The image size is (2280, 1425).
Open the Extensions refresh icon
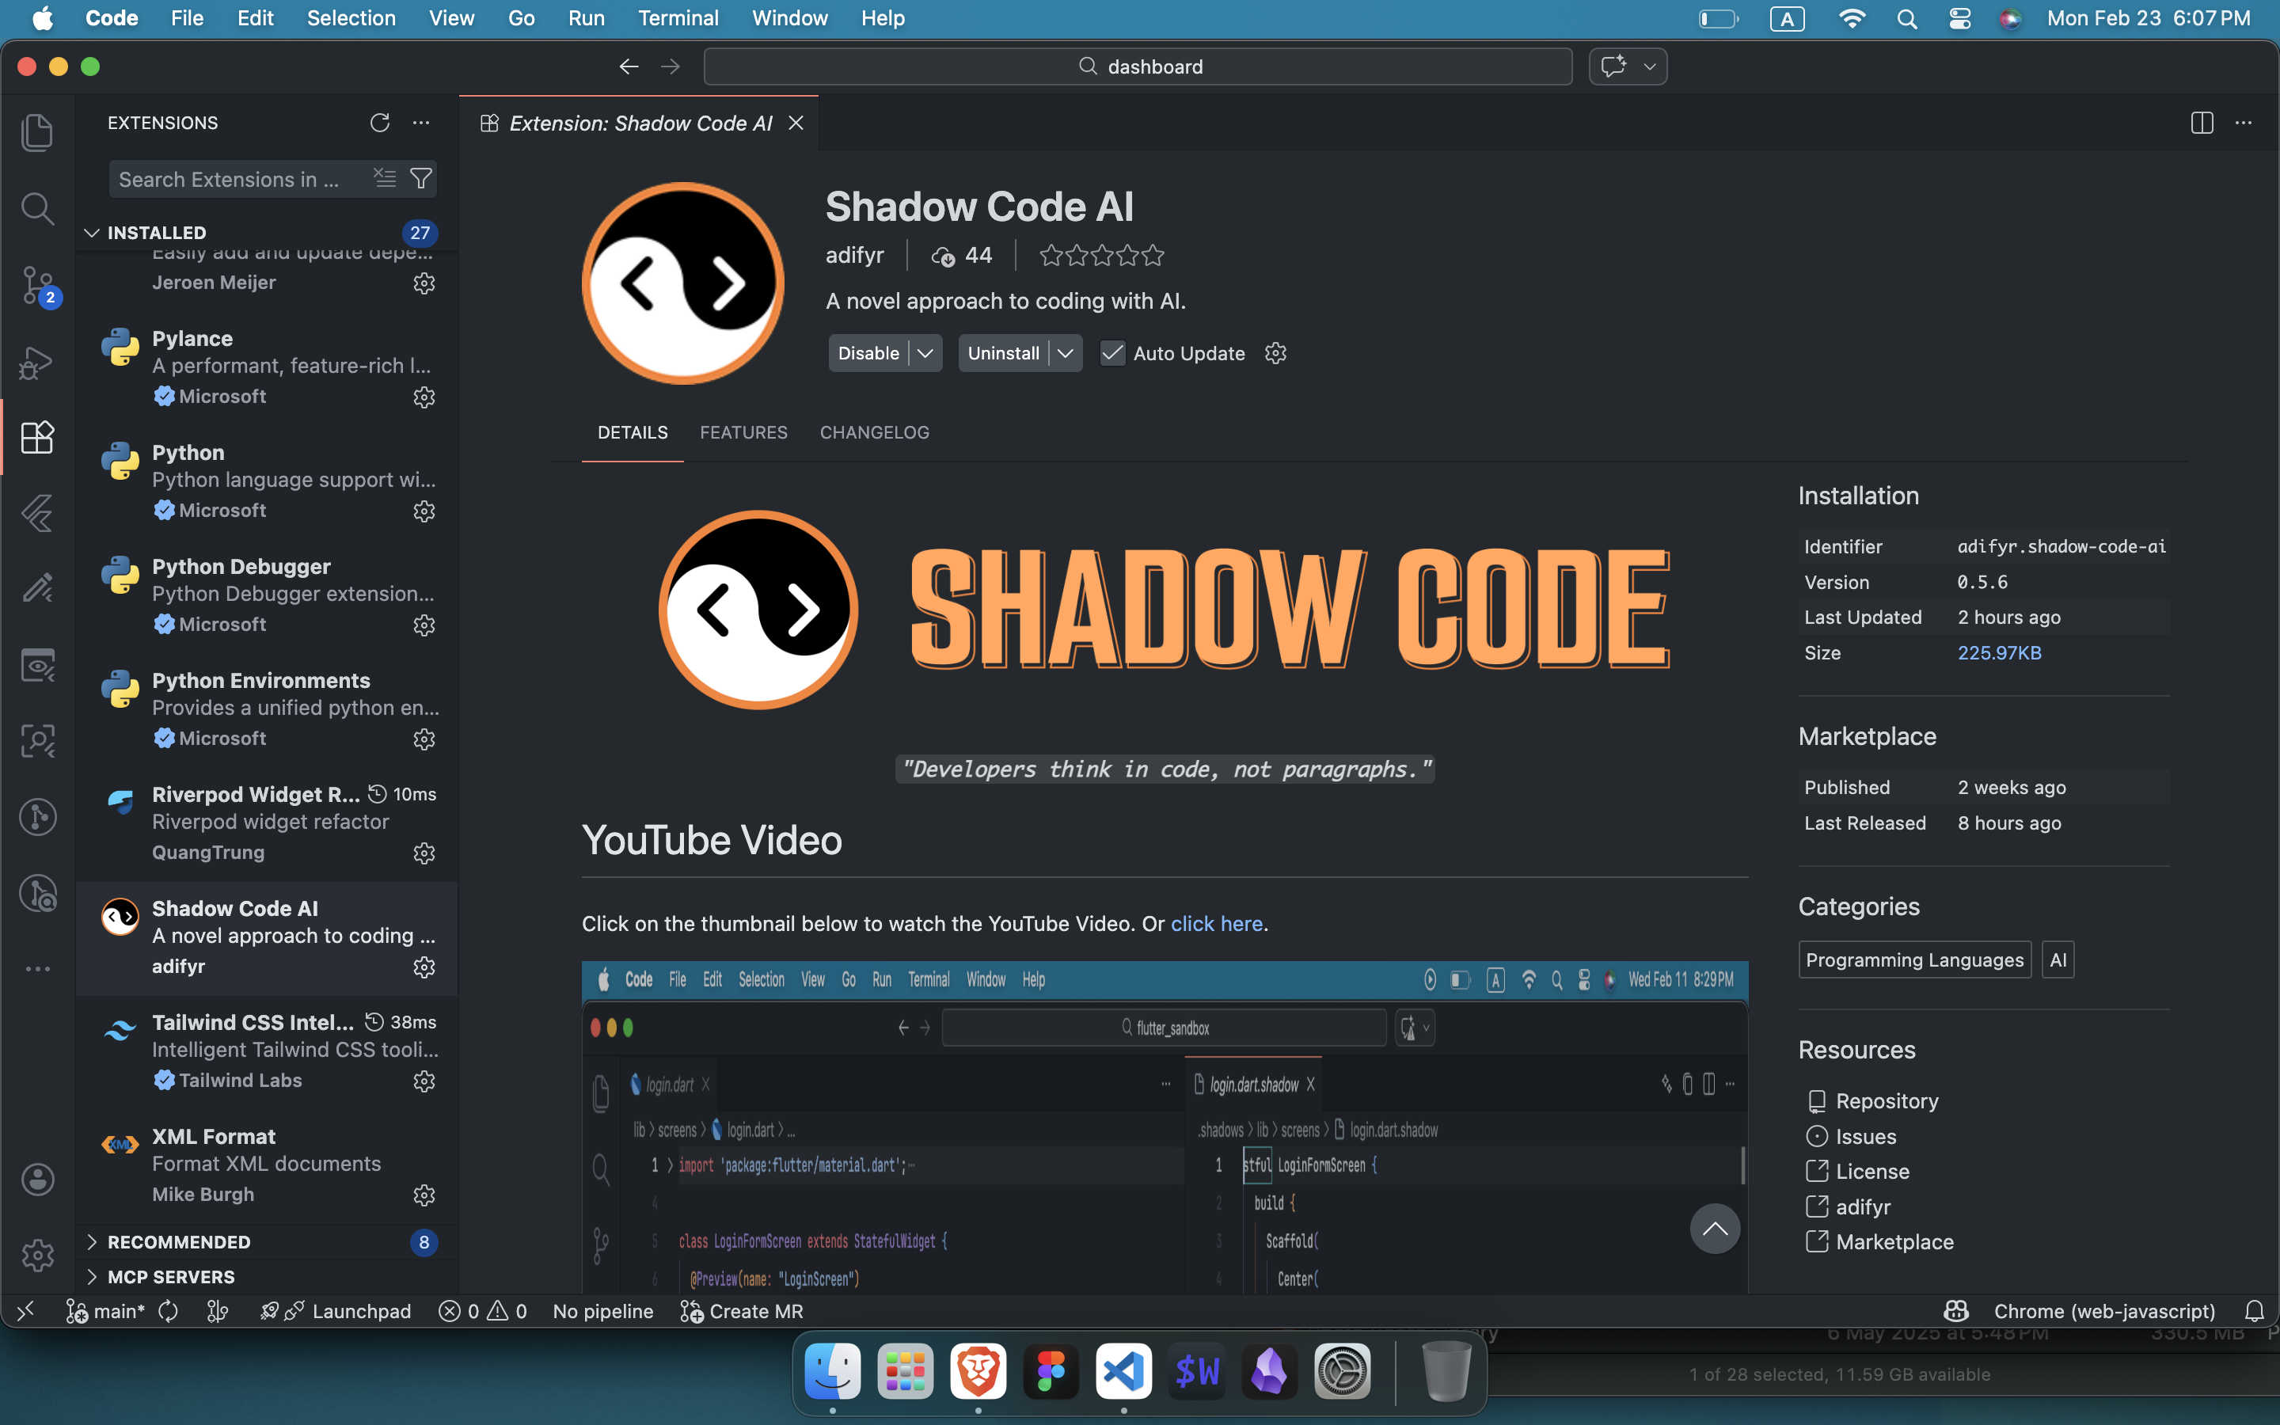[x=381, y=123]
